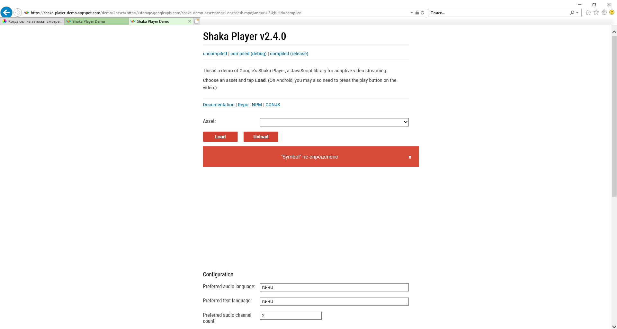617x329 pixels.
Task: Open the Repo link
Action: point(243,105)
